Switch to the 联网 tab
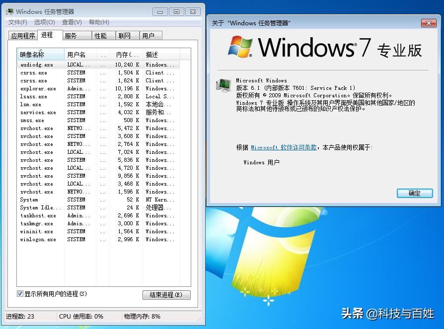 coord(124,35)
